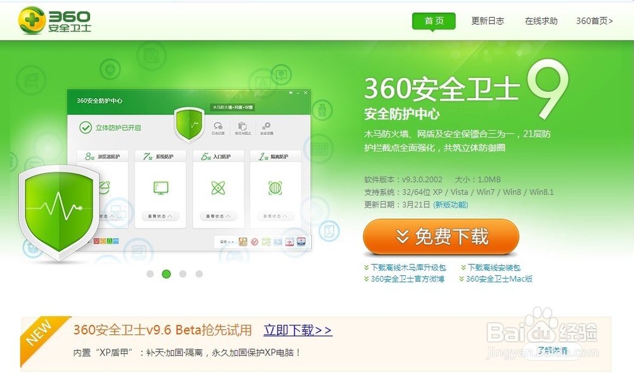Viewport: 634px width, 374px height.
Task: Click the large 9 version graphic
Action: pyautogui.click(x=548, y=89)
